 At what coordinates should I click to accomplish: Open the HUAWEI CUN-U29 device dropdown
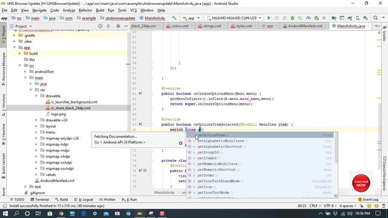[x=234, y=18]
